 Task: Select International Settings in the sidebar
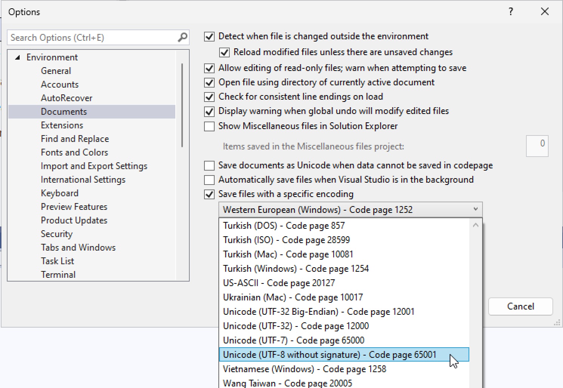(x=83, y=179)
